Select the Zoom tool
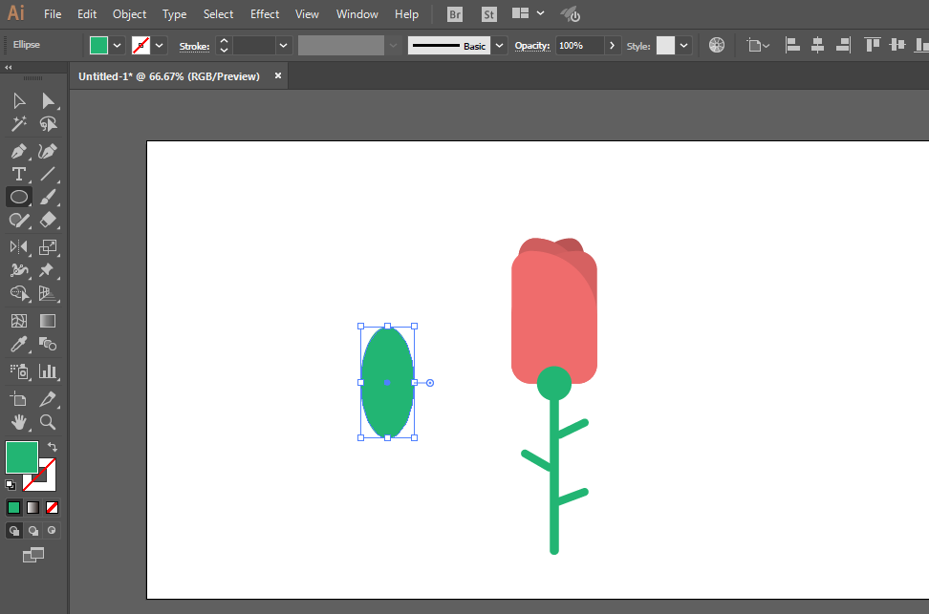 (x=48, y=422)
